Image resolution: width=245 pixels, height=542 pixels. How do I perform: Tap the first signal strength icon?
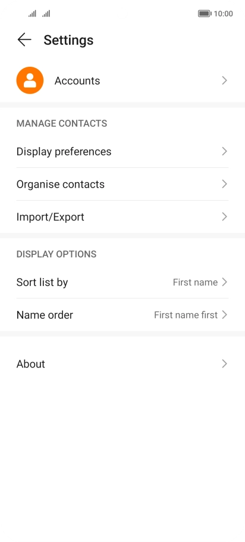[33, 14]
